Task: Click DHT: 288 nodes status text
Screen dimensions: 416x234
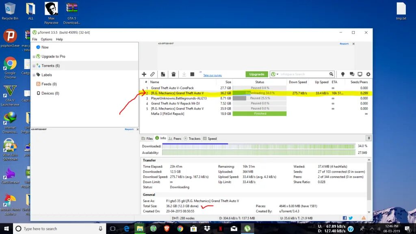Action: point(183,218)
